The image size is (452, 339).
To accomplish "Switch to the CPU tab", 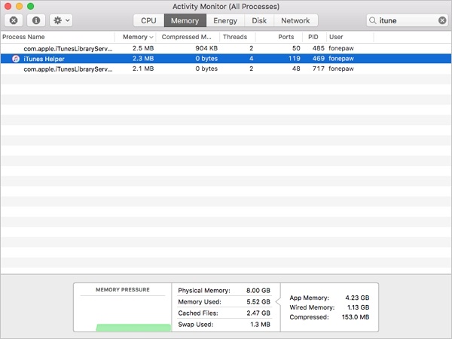I will coord(148,21).
